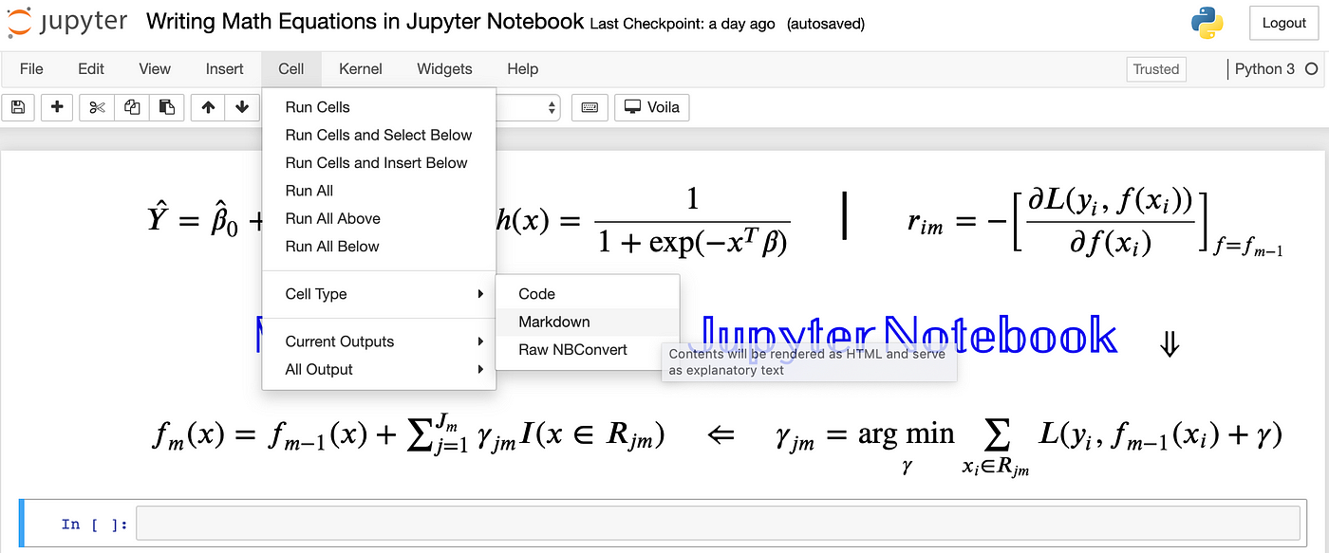Paste cells below icon
The height and width of the screenshot is (553, 1329).
click(167, 107)
